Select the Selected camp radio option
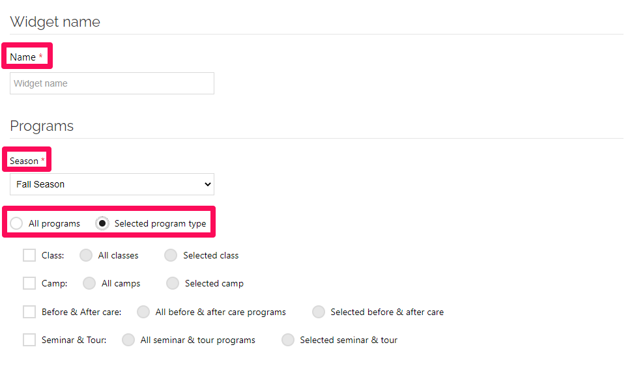Screen dimensions: 632x373 173,283
